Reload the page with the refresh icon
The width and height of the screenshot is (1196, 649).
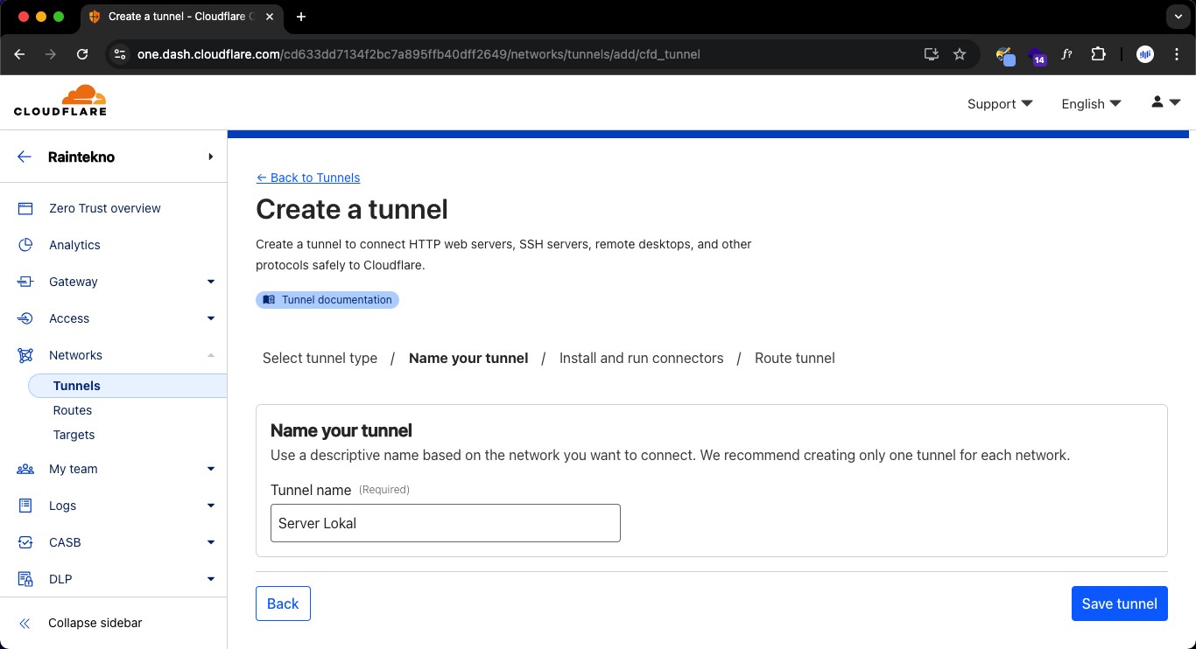coord(82,54)
